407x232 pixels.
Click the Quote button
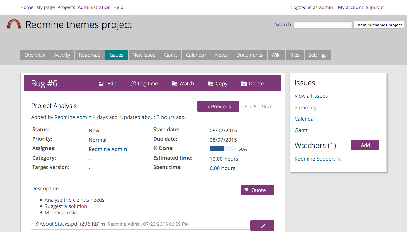[258, 190]
